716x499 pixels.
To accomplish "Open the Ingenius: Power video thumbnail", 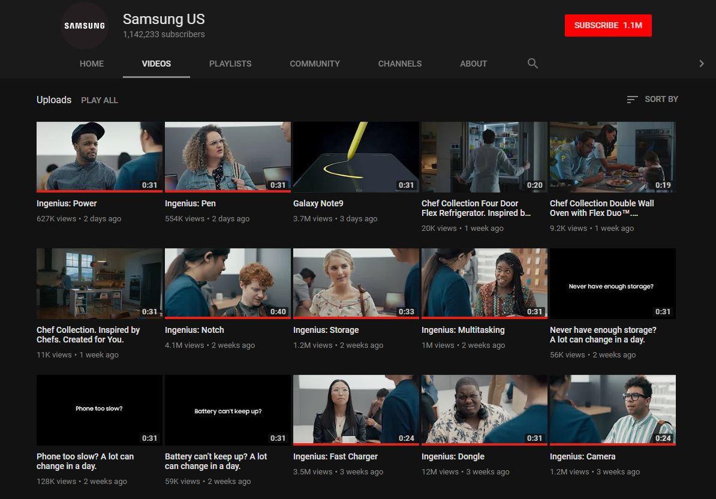I will pyautogui.click(x=100, y=157).
